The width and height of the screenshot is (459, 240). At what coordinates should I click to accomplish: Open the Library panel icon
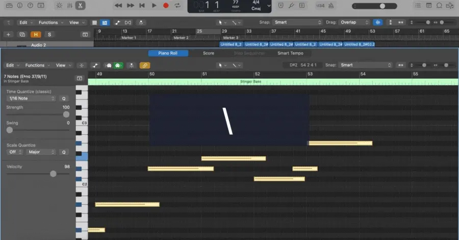click(9, 5)
